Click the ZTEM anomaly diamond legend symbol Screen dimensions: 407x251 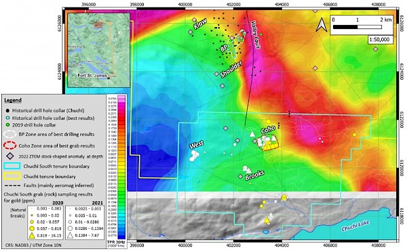[10, 156]
